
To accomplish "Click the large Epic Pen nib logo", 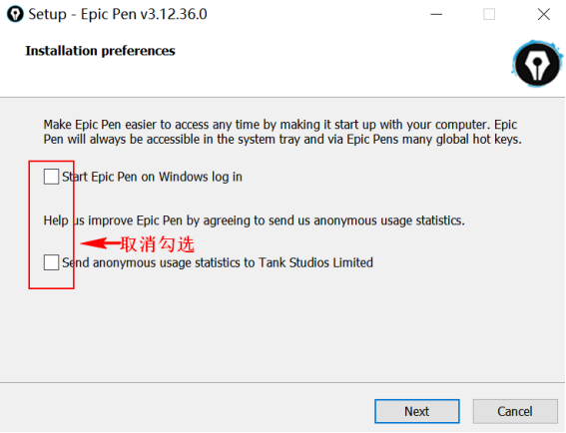I will [537, 64].
